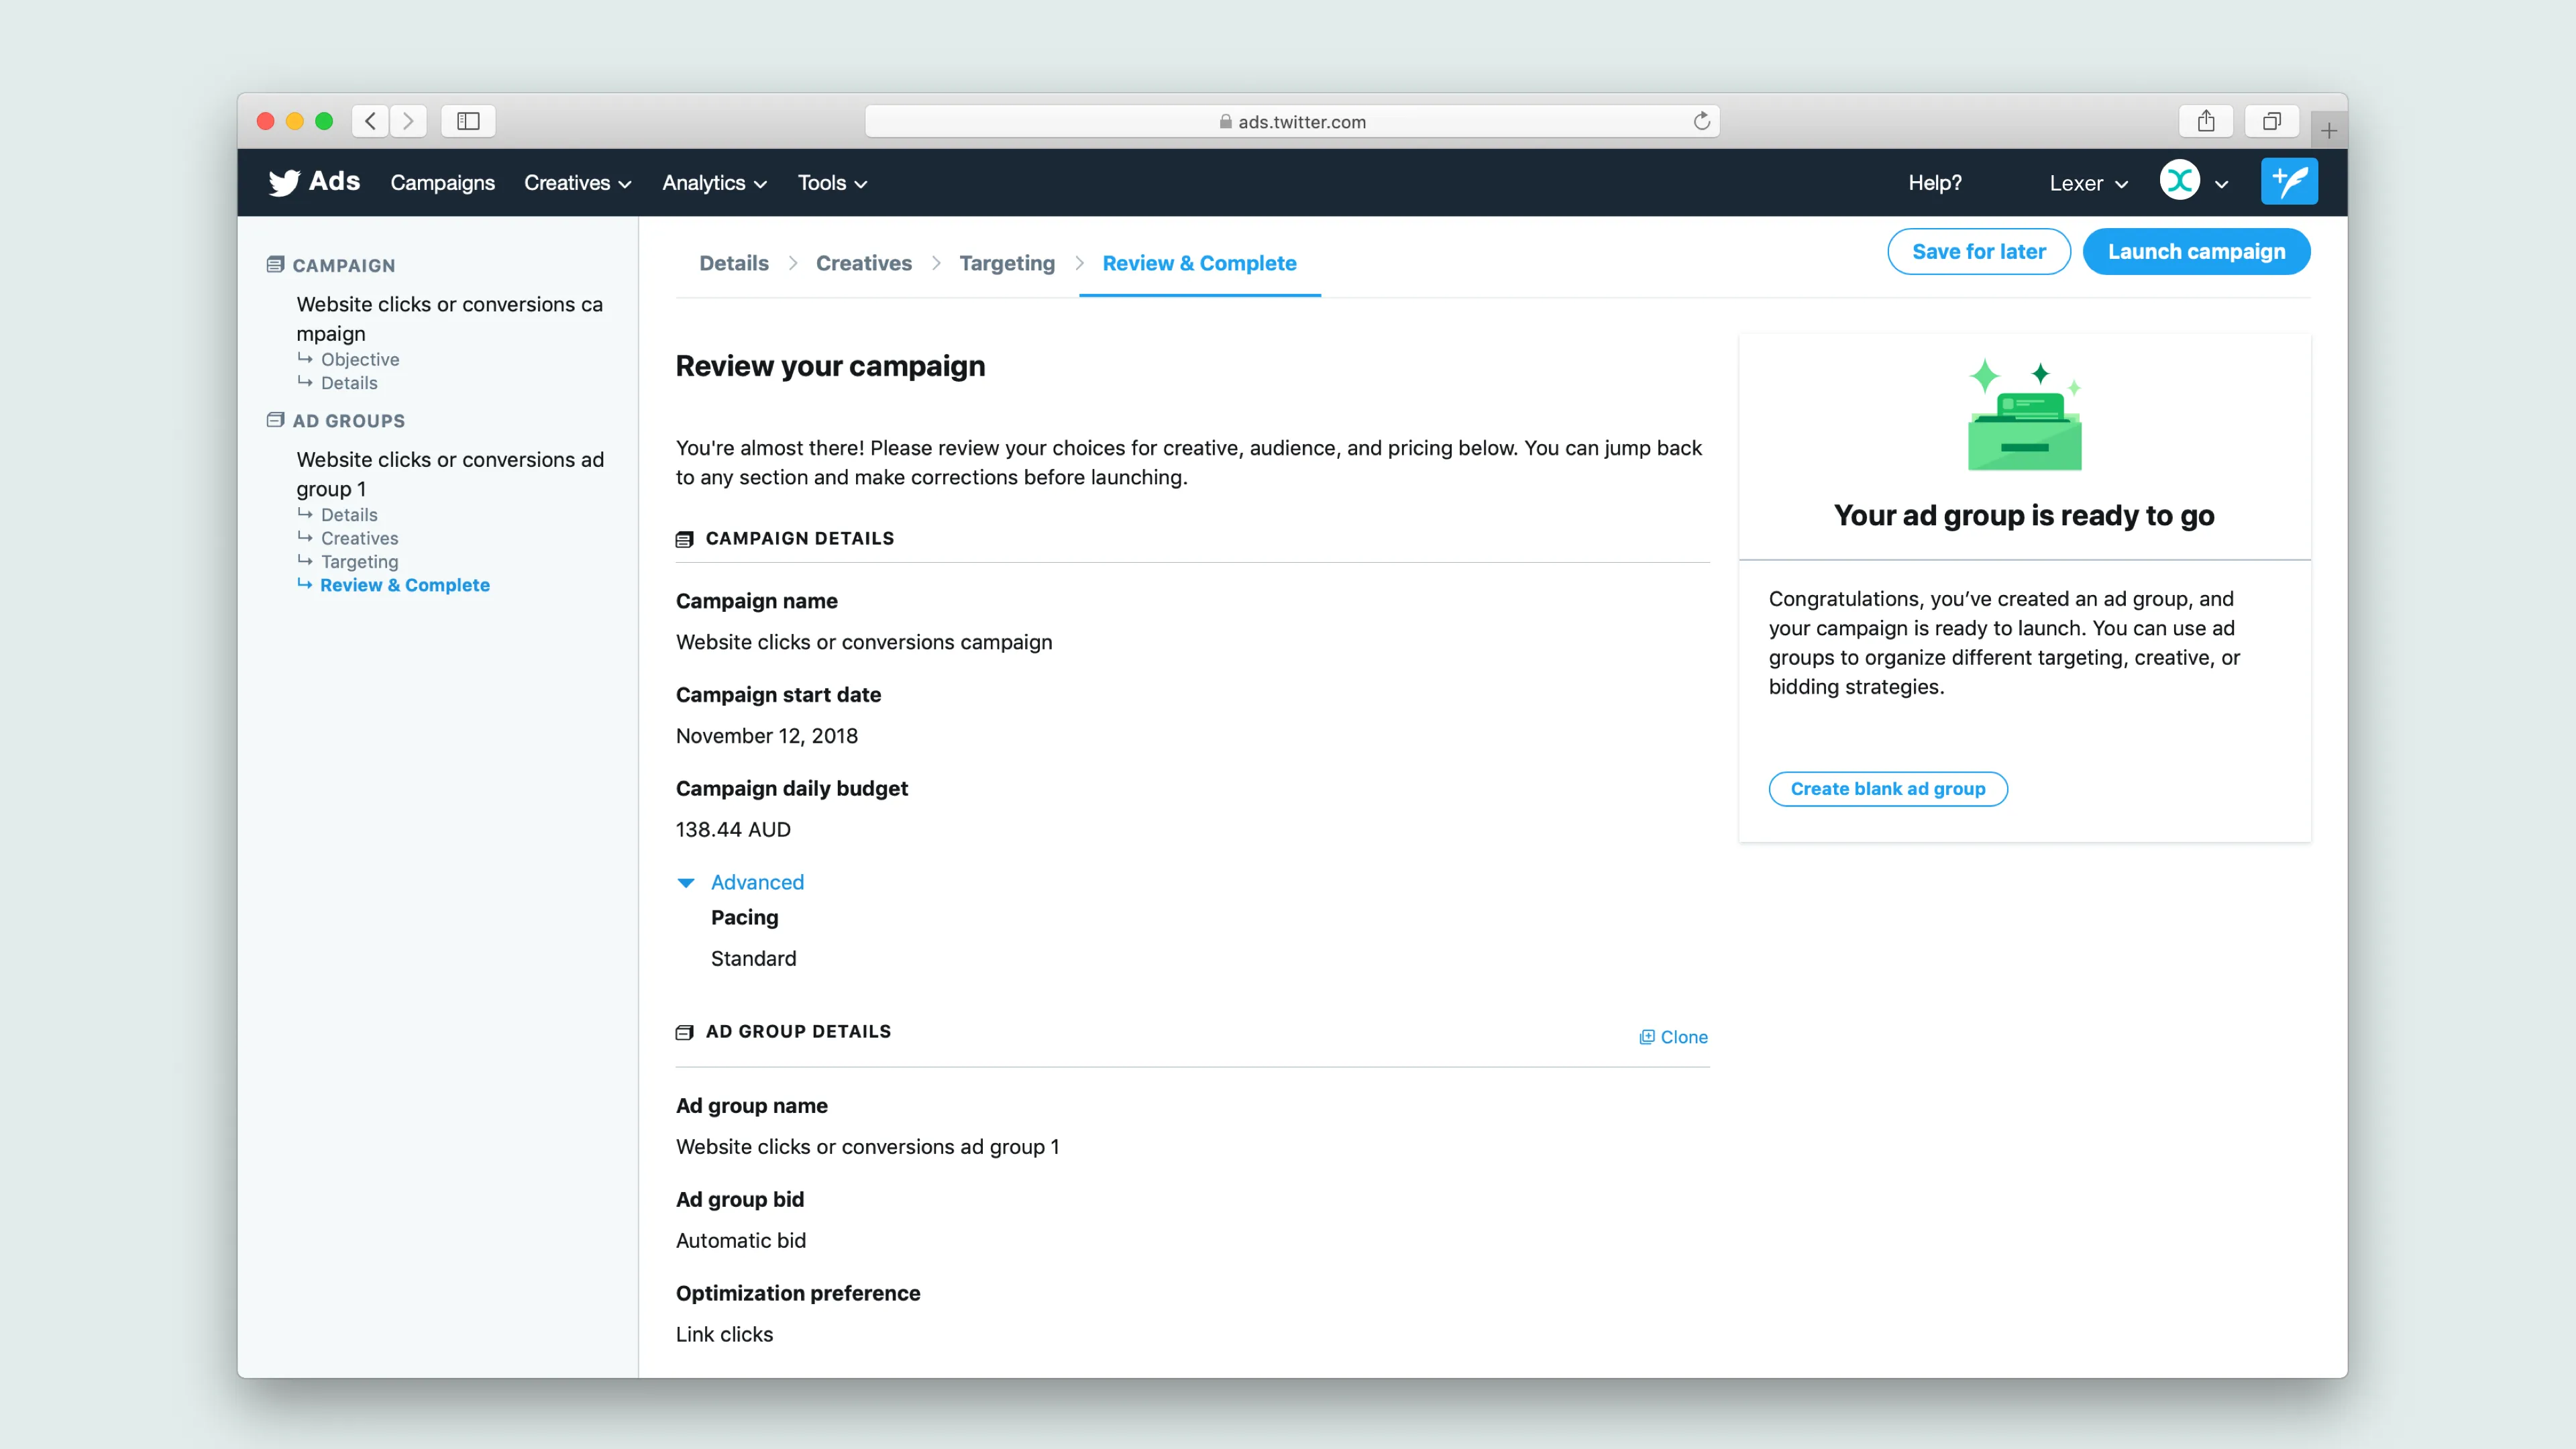Expand the Lexer account dropdown
2576x1449 pixels.
tap(2087, 183)
